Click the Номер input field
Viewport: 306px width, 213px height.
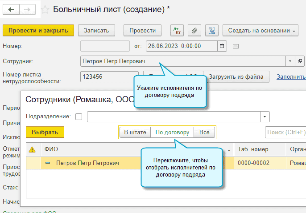(x=105, y=46)
